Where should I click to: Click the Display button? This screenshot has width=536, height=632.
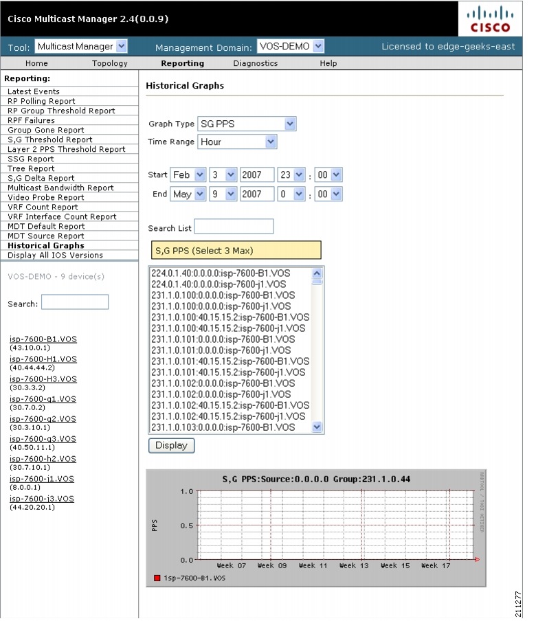(x=171, y=445)
